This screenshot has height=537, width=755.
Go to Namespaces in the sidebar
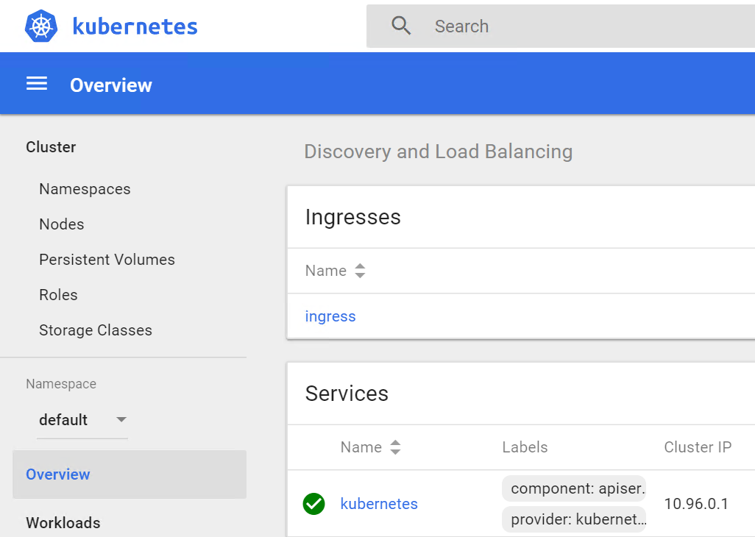pos(85,189)
